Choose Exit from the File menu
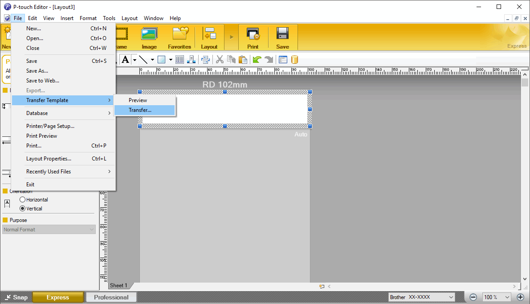The height and width of the screenshot is (304, 530). click(x=63, y=185)
